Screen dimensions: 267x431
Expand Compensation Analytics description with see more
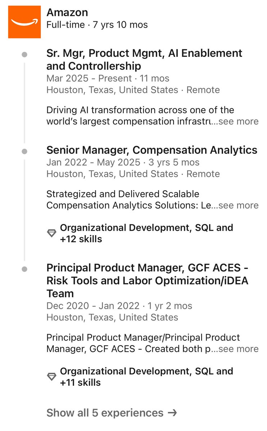[238, 205]
